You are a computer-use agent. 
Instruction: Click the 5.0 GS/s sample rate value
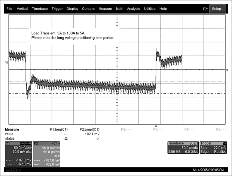192,152
